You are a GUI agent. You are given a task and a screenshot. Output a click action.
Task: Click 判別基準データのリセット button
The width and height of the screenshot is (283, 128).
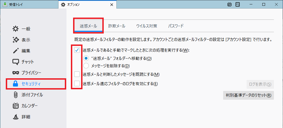[x=248, y=95]
